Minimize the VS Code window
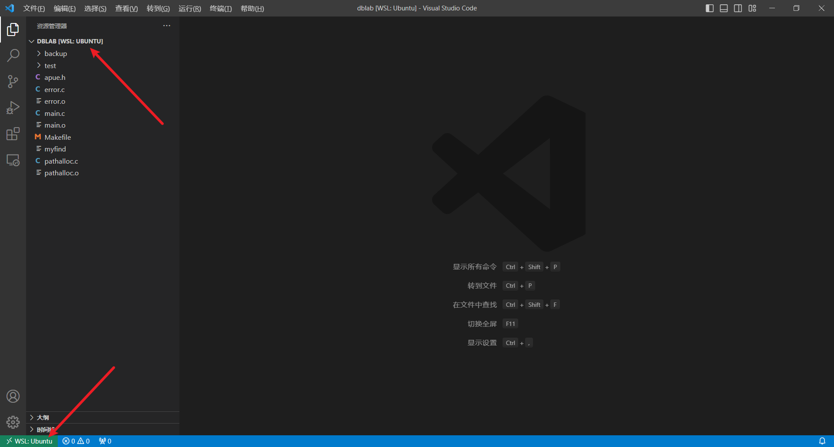Viewport: 834px width, 447px height. (x=772, y=8)
